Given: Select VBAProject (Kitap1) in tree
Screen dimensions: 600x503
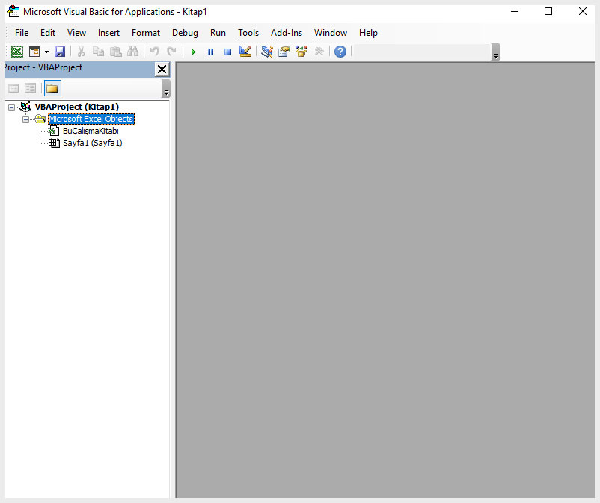Looking at the screenshot, I should pos(77,107).
